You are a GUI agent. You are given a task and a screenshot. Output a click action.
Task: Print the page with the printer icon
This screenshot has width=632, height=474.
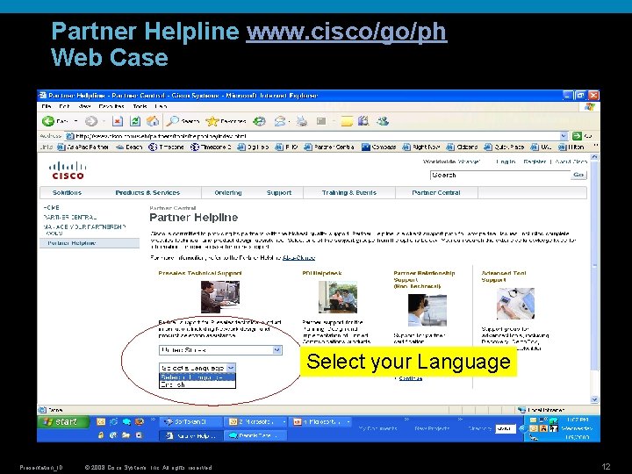[302, 121]
